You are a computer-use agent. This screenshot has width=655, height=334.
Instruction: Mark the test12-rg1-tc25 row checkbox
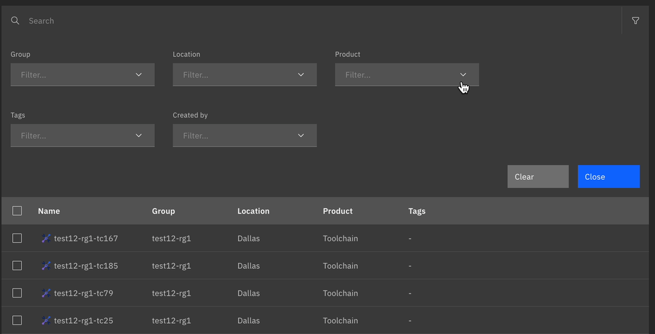[17, 321]
